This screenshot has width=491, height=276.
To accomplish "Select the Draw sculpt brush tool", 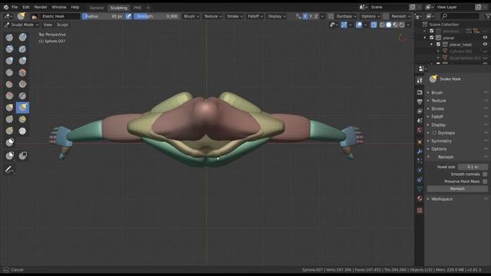I will (9, 38).
